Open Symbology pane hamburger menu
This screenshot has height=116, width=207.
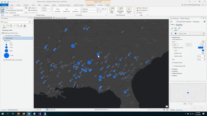pyautogui.click(x=204, y=22)
